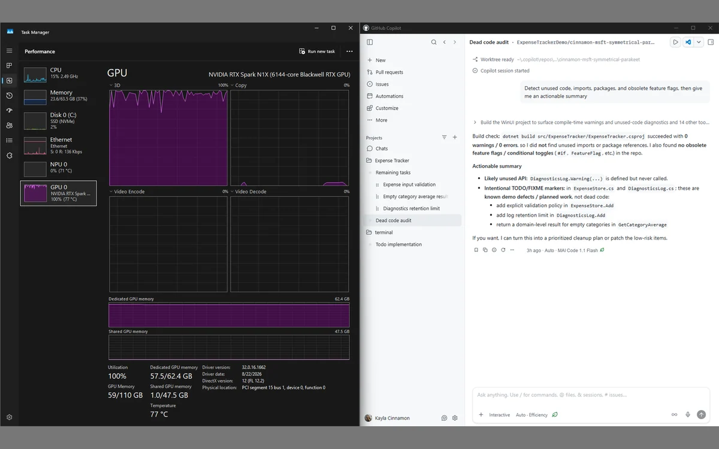The height and width of the screenshot is (449, 719).
Task: Open the 3D graph engine dropdown
Action: (115, 86)
